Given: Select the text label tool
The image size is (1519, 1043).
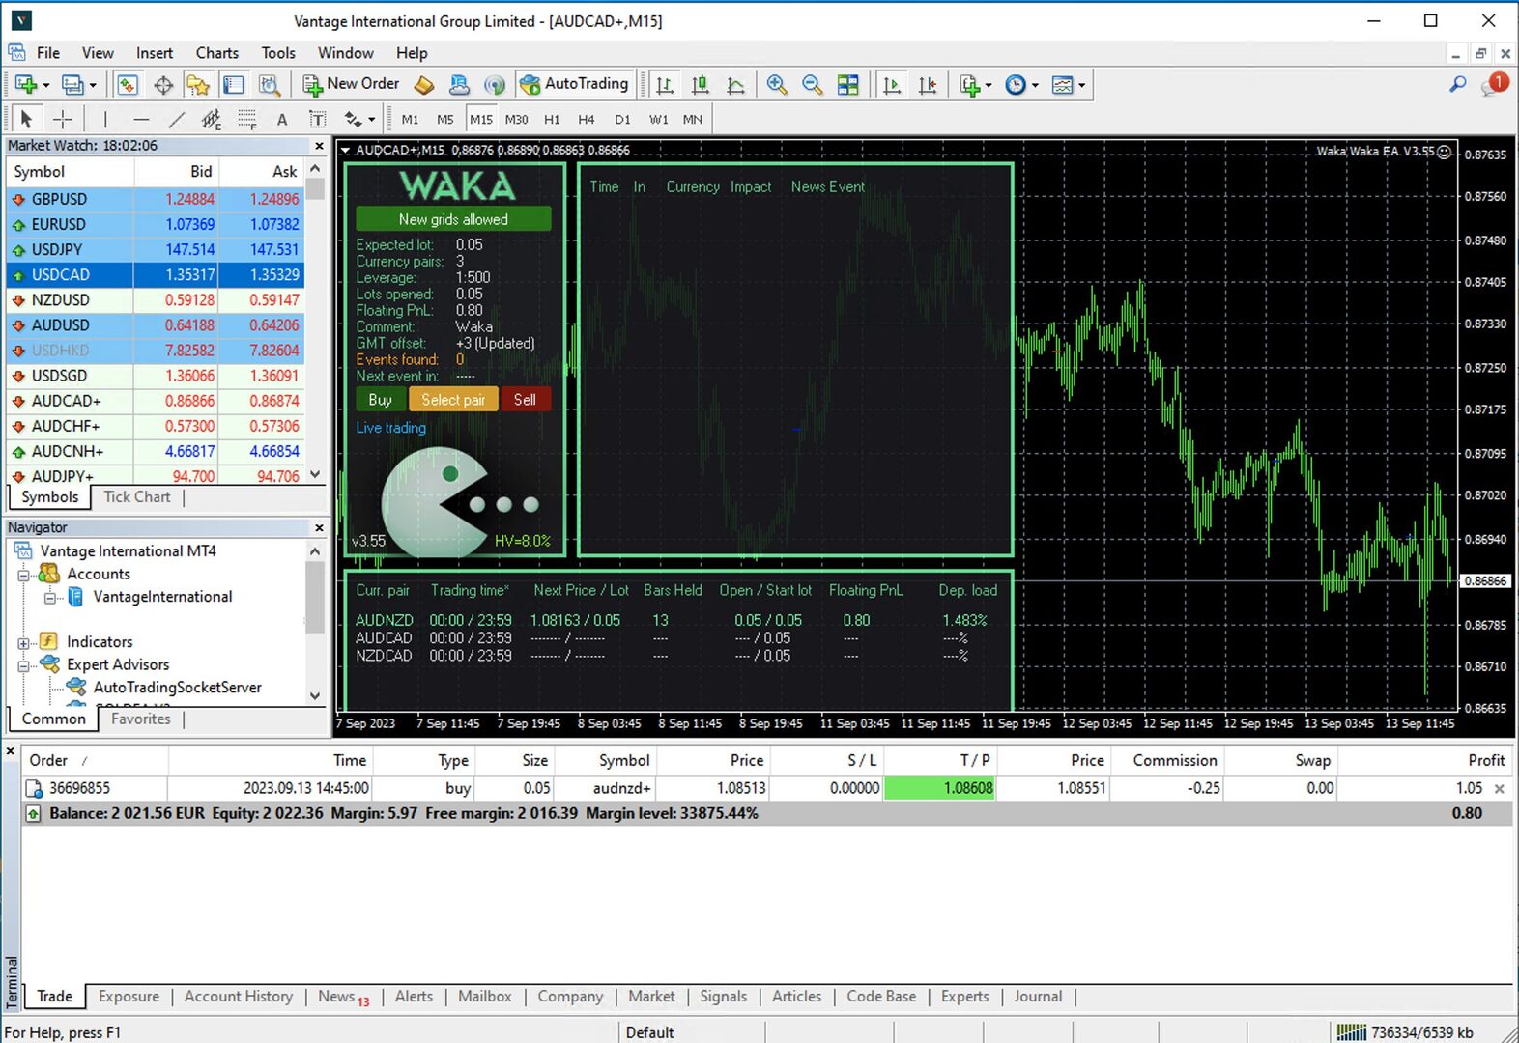Looking at the screenshot, I should tap(317, 119).
